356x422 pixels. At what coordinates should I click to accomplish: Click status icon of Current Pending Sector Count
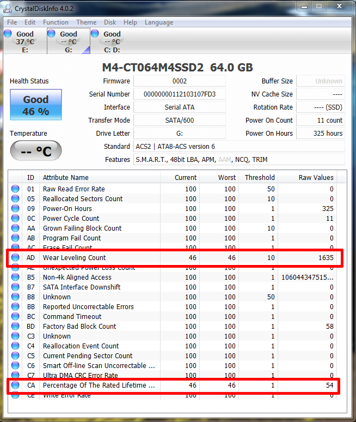click(x=15, y=356)
